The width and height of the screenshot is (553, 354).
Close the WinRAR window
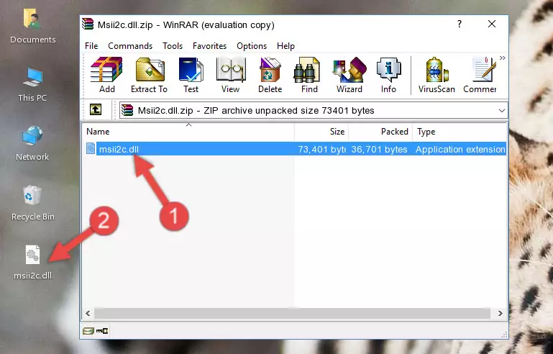pyautogui.click(x=492, y=24)
